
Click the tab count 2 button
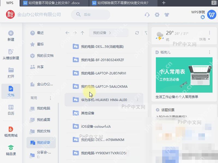click(x=214, y=3)
